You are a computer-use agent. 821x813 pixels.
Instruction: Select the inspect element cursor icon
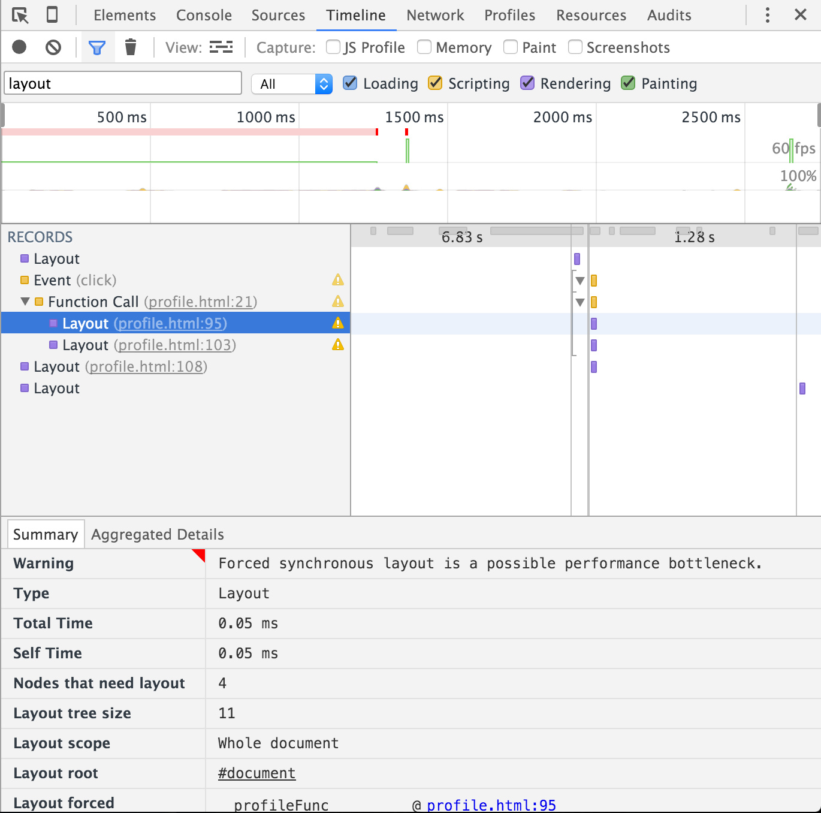coord(20,15)
